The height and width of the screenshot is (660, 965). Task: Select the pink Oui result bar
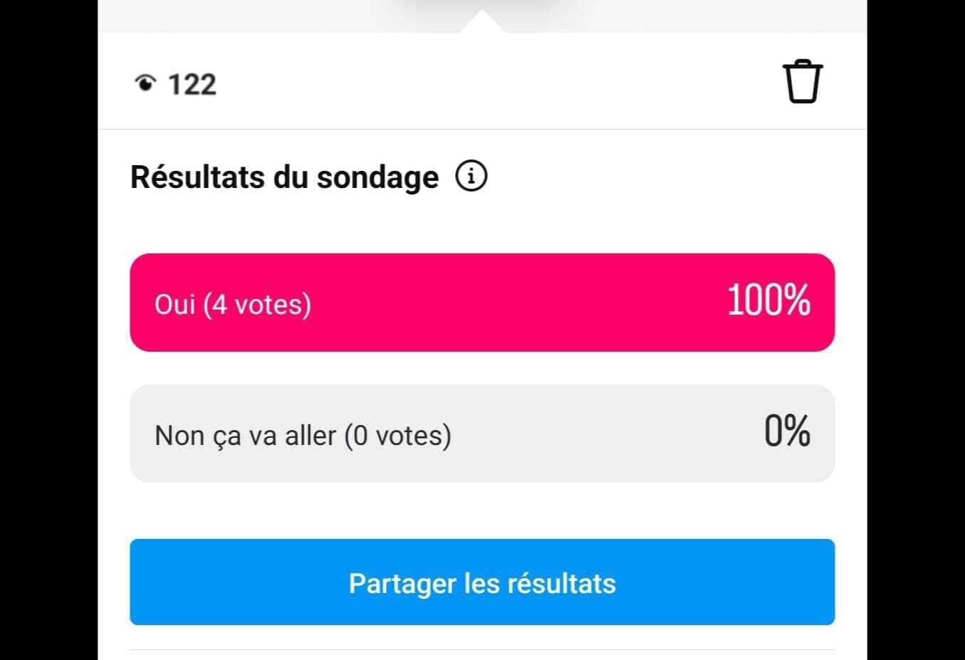point(482,303)
